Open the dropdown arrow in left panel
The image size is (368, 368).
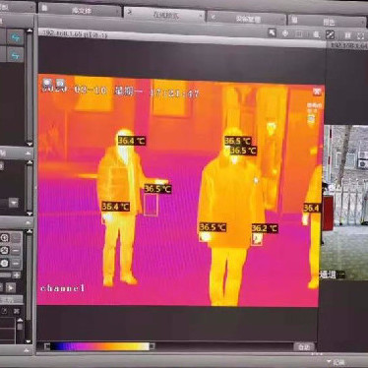pyautogui.click(x=14, y=203)
